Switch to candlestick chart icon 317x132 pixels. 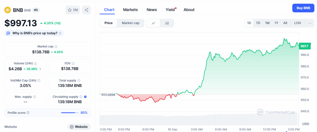[167, 23]
